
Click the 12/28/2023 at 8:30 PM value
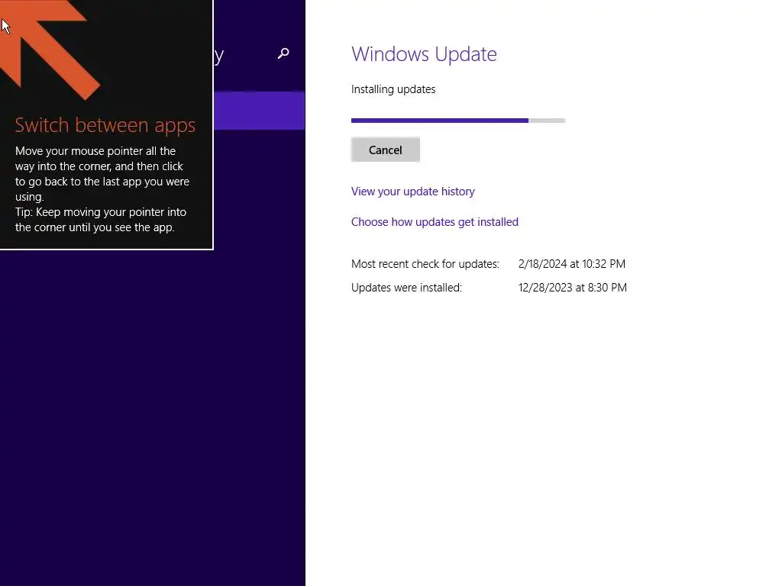point(573,288)
